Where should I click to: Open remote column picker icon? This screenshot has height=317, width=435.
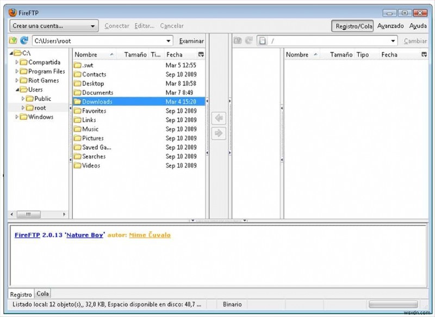424,54
